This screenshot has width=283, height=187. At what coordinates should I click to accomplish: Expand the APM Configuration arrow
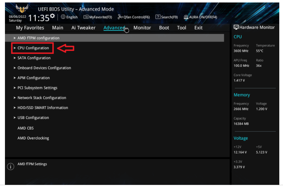[15, 78]
